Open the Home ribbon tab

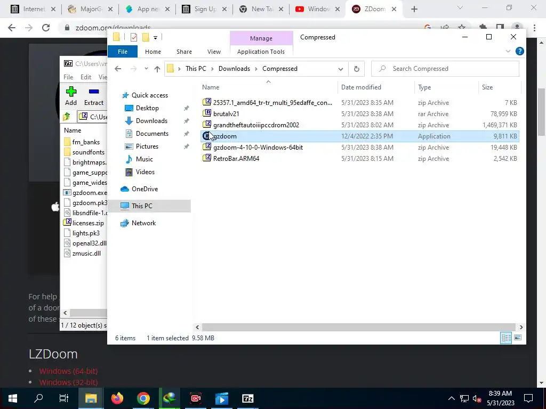tap(153, 52)
